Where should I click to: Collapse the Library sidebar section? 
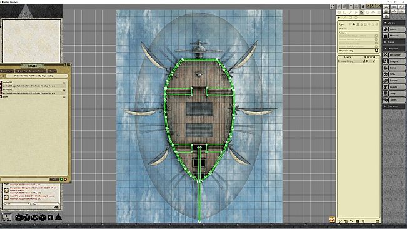(394, 23)
